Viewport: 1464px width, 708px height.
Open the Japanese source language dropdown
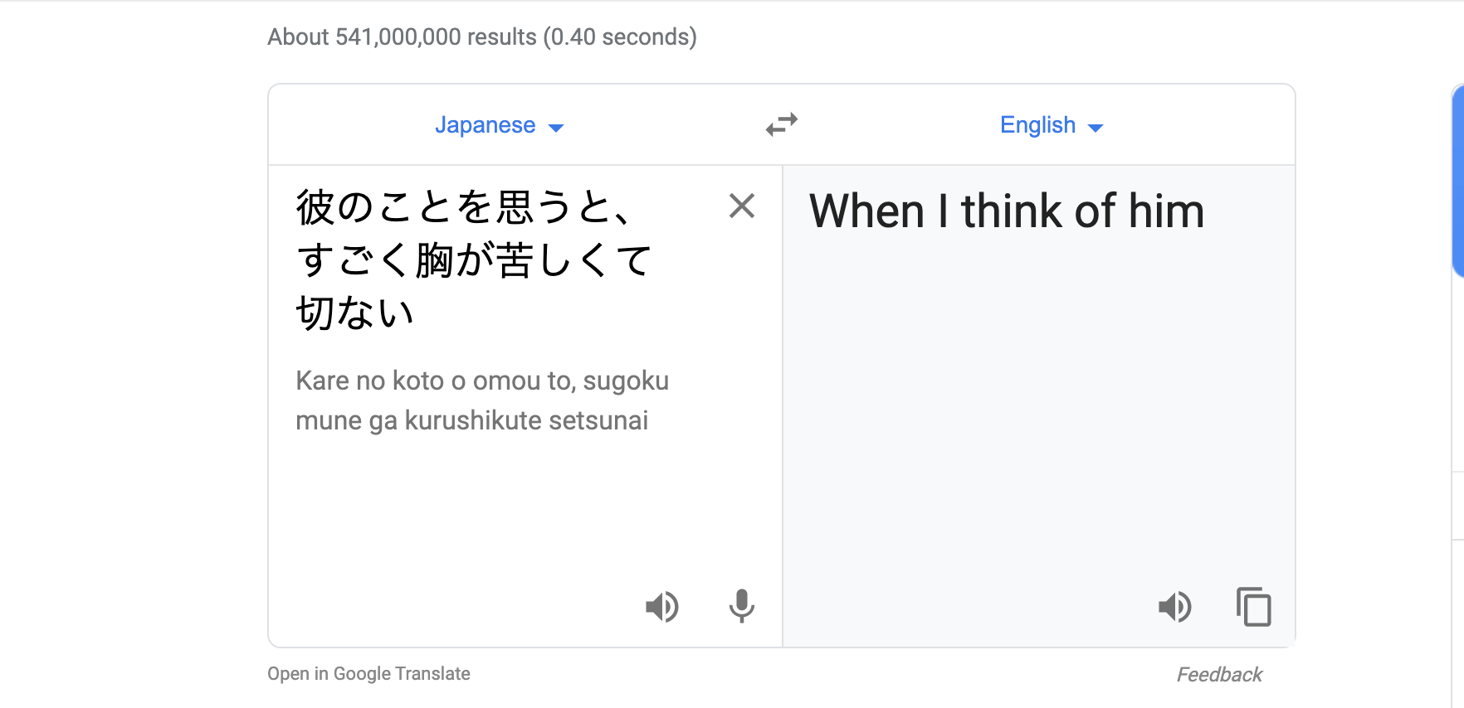pos(499,125)
